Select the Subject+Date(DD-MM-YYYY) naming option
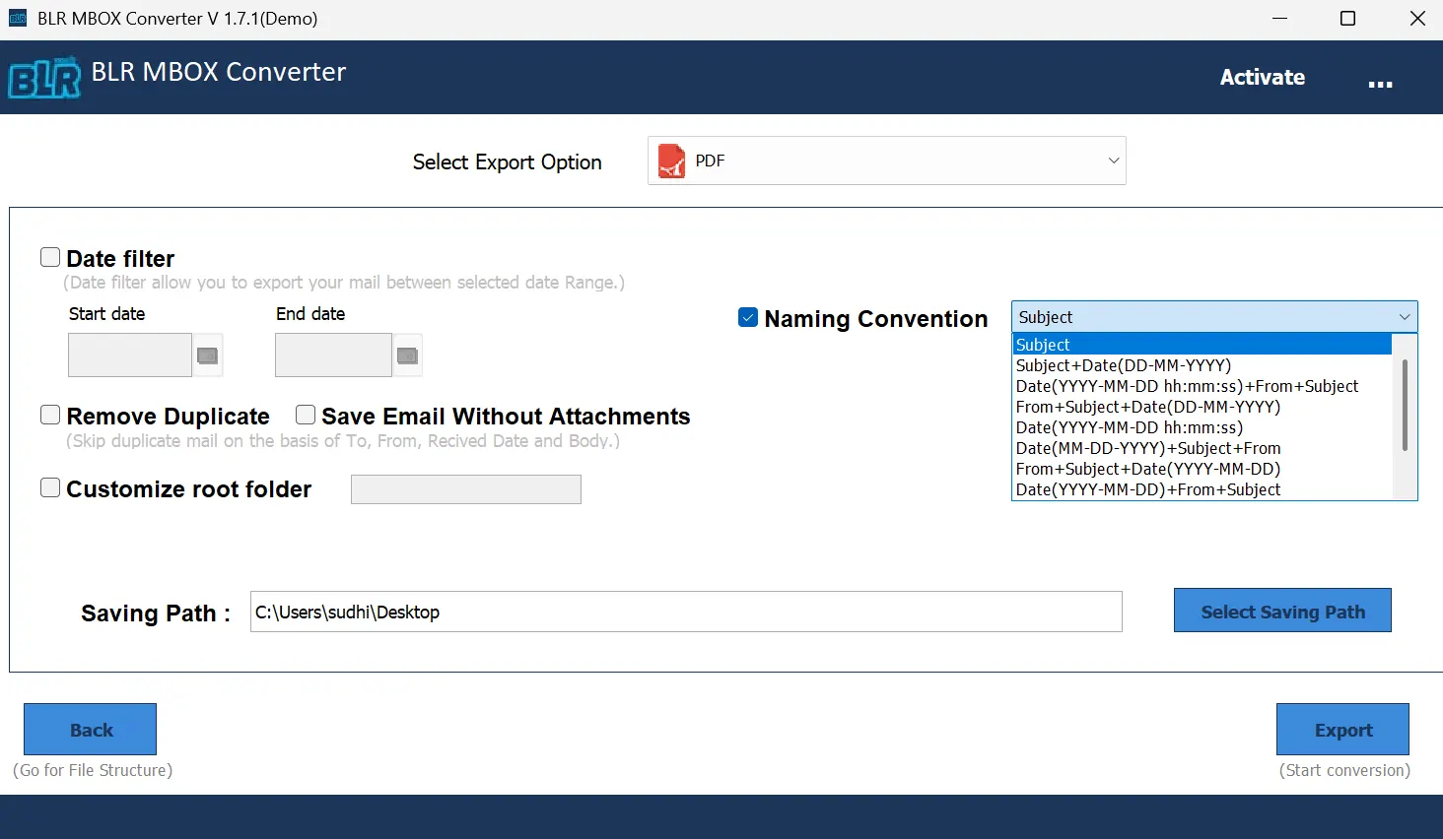This screenshot has width=1443, height=839. tap(1124, 365)
